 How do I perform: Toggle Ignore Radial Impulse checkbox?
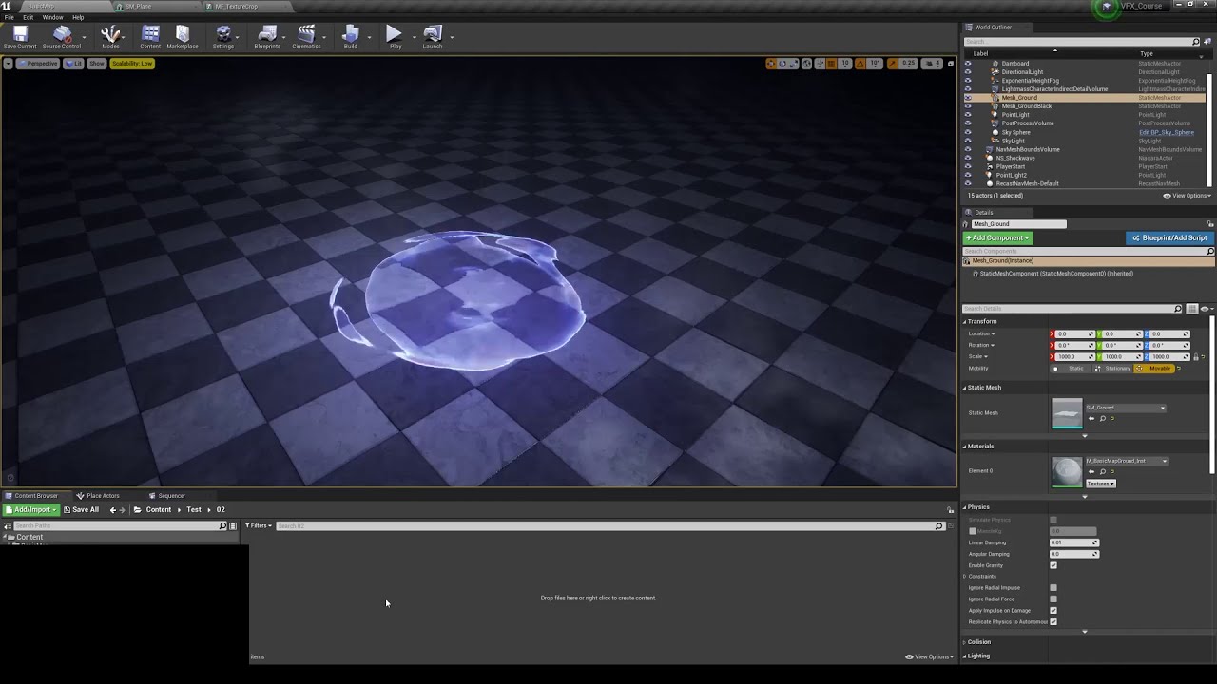coord(1053,588)
